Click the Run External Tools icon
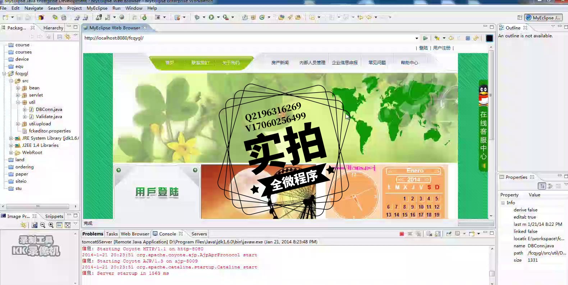The image size is (568, 285). (225, 17)
